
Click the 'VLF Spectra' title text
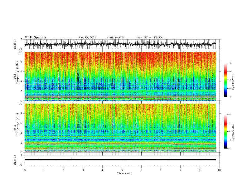click(35, 37)
